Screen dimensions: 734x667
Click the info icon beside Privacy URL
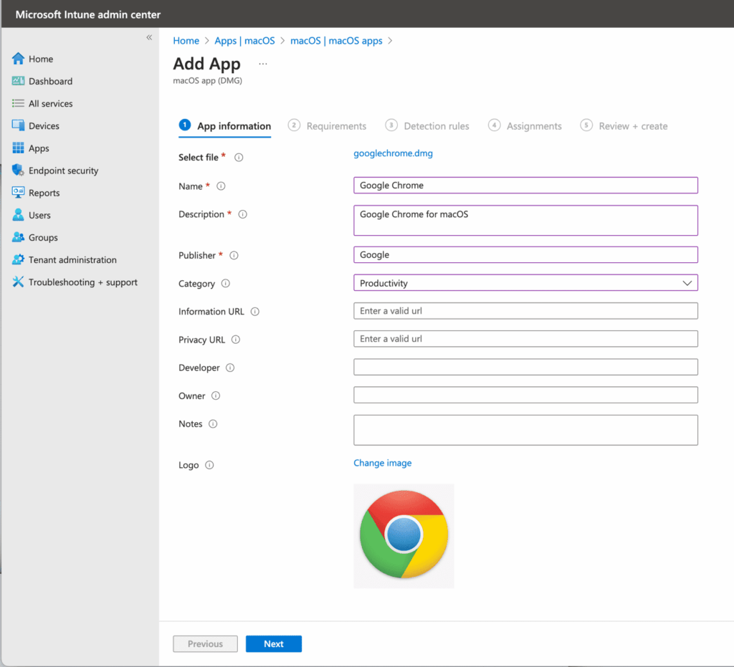236,340
